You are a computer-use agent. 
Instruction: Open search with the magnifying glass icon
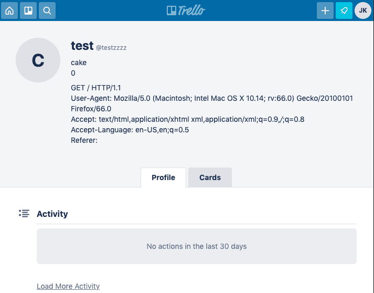pos(47,11)
